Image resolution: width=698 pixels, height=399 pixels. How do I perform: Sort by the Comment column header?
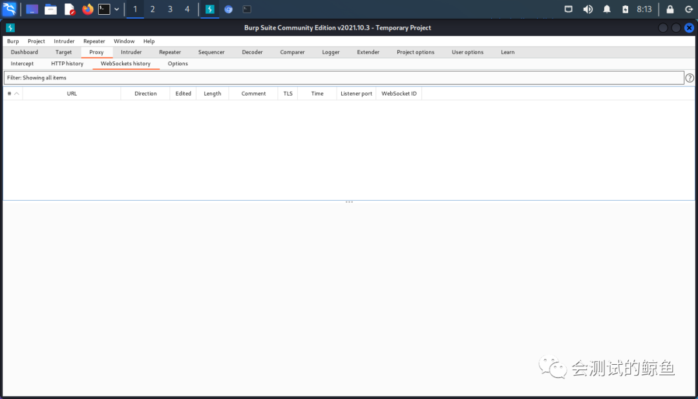pyautogui.click(x=254, y=94)
